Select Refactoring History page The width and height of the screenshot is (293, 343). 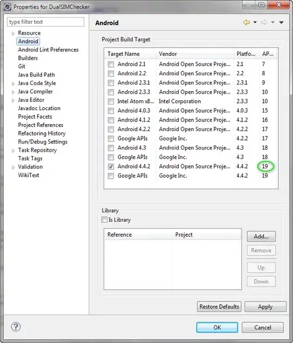[42, 133]
